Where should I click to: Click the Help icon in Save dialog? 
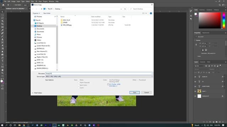point(151,13)
